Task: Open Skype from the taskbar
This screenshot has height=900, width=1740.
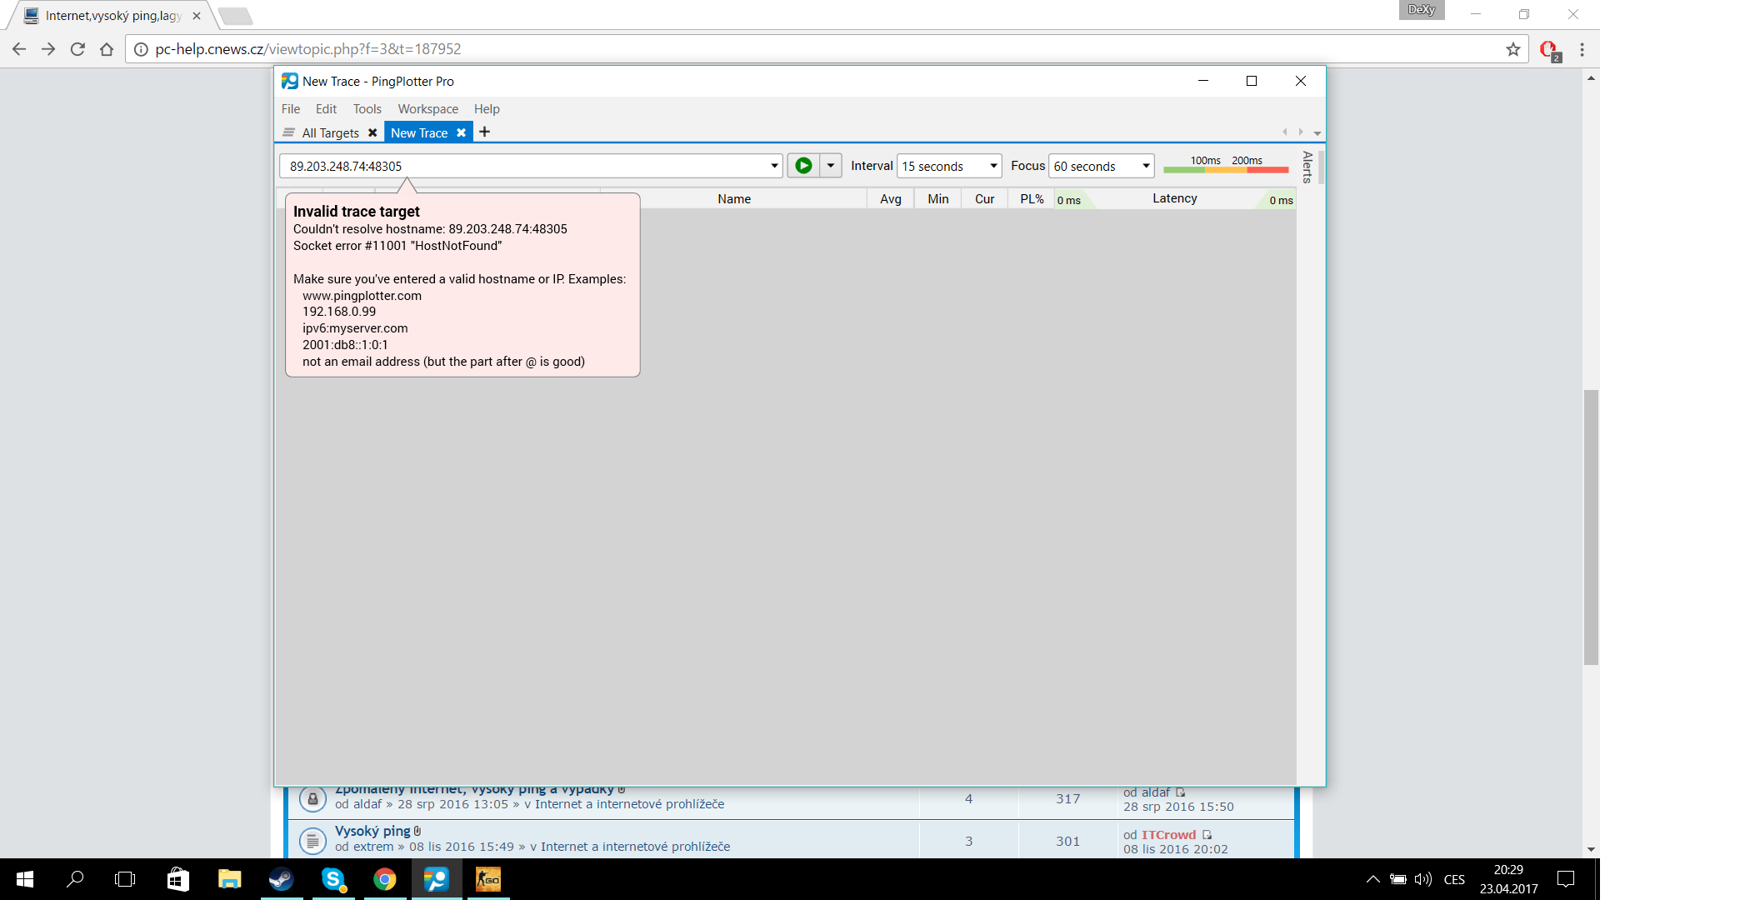Action: [332, 879]
